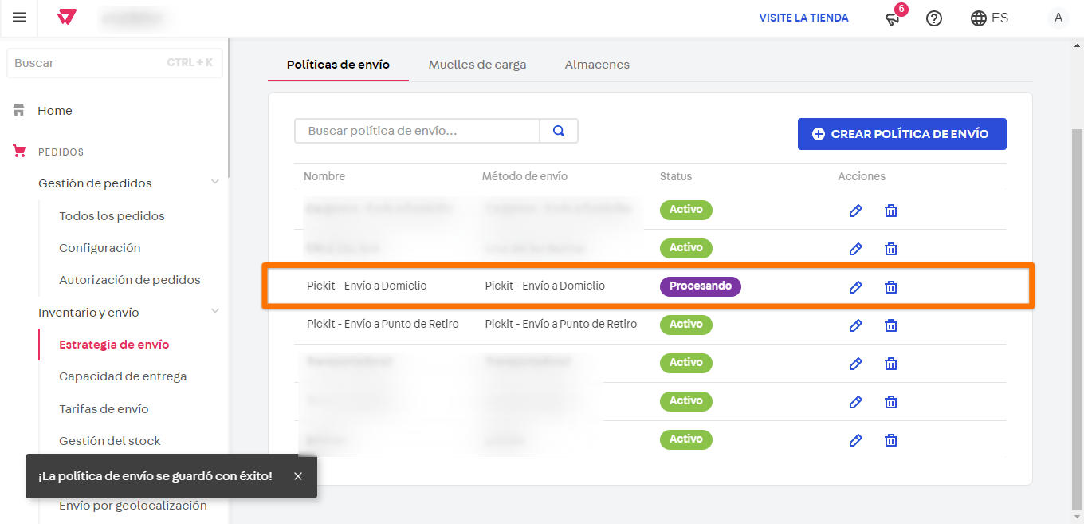Open the help question mark menu
1084x524 pixels.
(933, 18)
